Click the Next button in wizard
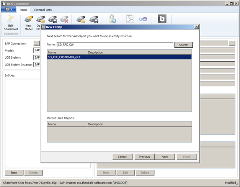This screenshot has height=187, width=240. coord(165,157)
